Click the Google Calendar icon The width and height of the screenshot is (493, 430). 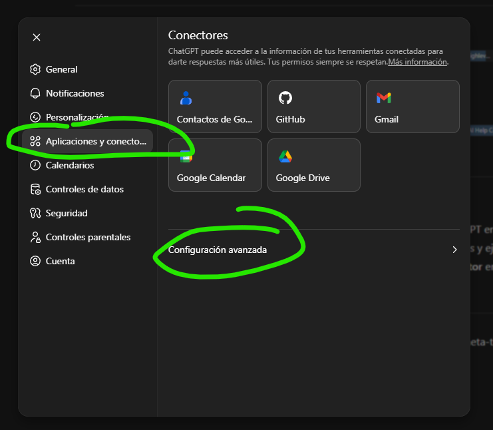click(186, 156)
